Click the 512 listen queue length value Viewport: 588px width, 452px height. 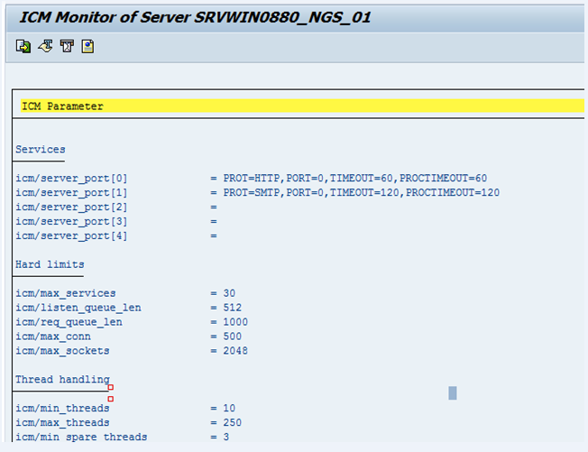coord(233,309)
